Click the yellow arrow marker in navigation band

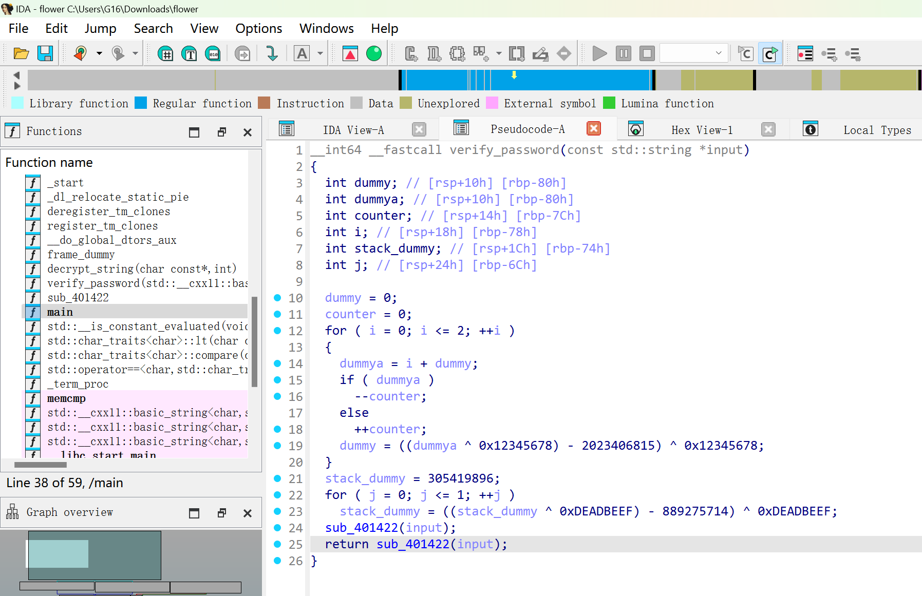(514, 75)
